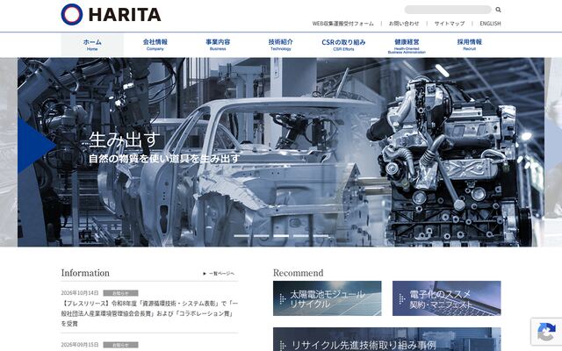Screen dimensions: 562x351
Task: Open the サイトマップ link
Action: point(450,24)
